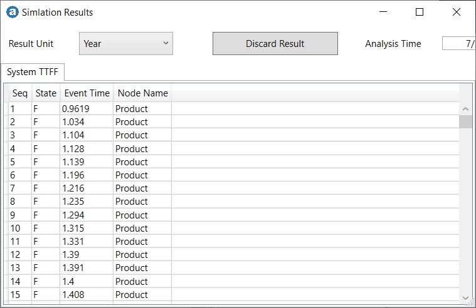Click the scroll up arrow of results list

(x=465, y=109)
